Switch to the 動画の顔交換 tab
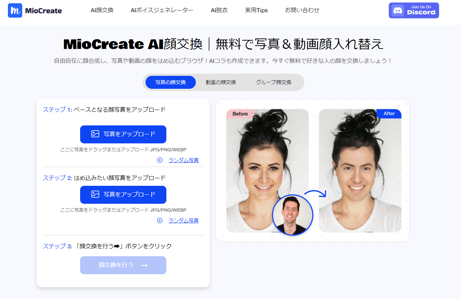This screenshot has width=461, height=299. click(x=221, y=82)
